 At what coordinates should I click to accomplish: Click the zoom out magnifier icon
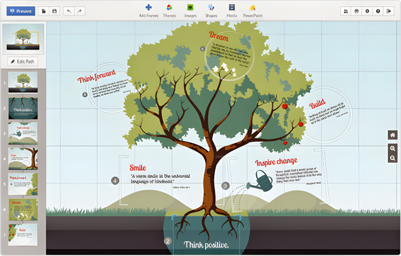tap(392, 158)
